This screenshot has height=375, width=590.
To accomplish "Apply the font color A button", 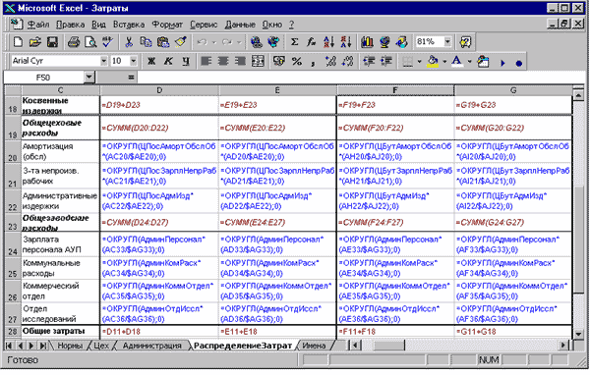I will (457, 61).
